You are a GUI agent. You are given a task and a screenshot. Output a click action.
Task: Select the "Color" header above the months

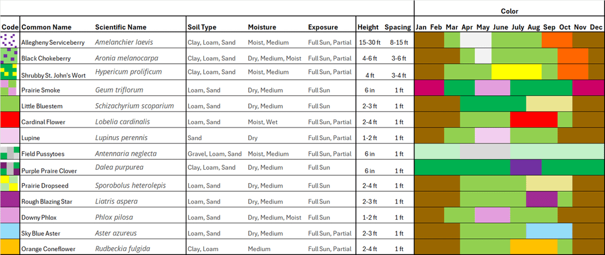(509, 11)
